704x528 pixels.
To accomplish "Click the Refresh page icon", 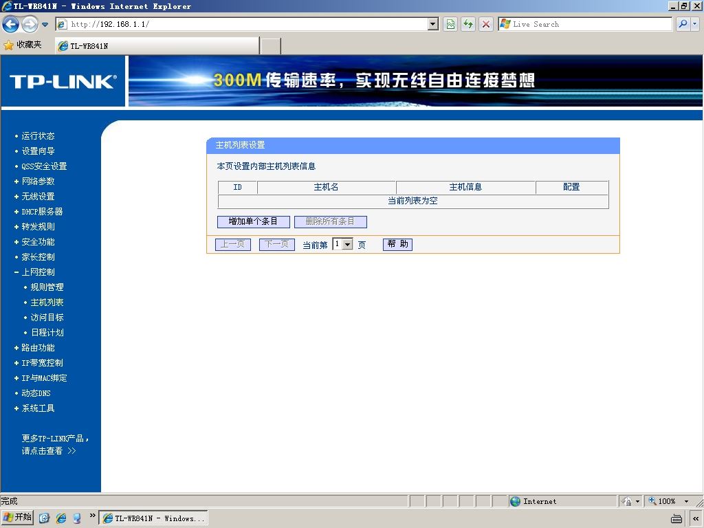I will 468,24.
